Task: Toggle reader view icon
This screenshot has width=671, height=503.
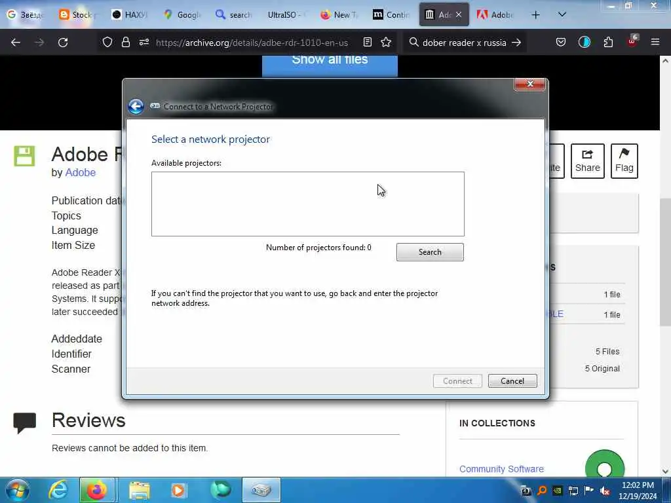Action: coord(367,43)
